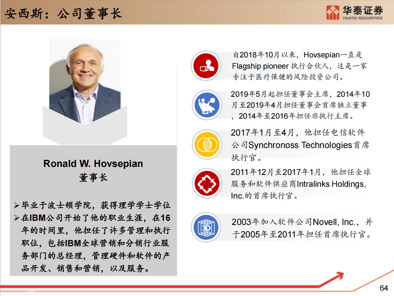The image size is (394, 296).
Task: Click the HUATAI SECURITIES English caption
Action: (x=363, y=18)
